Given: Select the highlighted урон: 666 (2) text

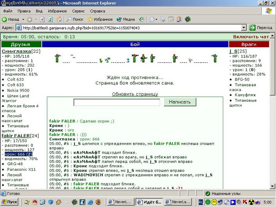Looking at the screenshot, I should (19, 154).
